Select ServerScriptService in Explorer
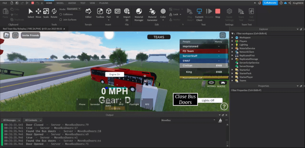The height and width of the screenshot is (148, 305). [x=249, y=63]
